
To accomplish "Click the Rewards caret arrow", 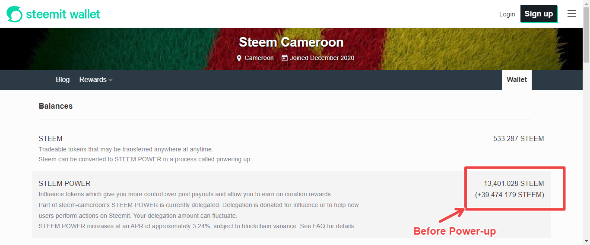I will (x=111, y=80).
